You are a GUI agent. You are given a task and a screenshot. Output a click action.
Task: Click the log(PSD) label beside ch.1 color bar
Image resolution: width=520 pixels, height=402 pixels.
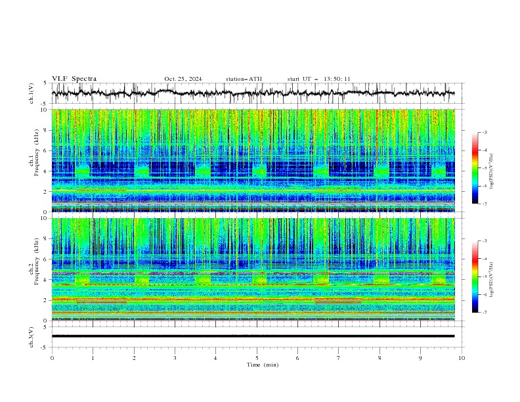point(492,171)
